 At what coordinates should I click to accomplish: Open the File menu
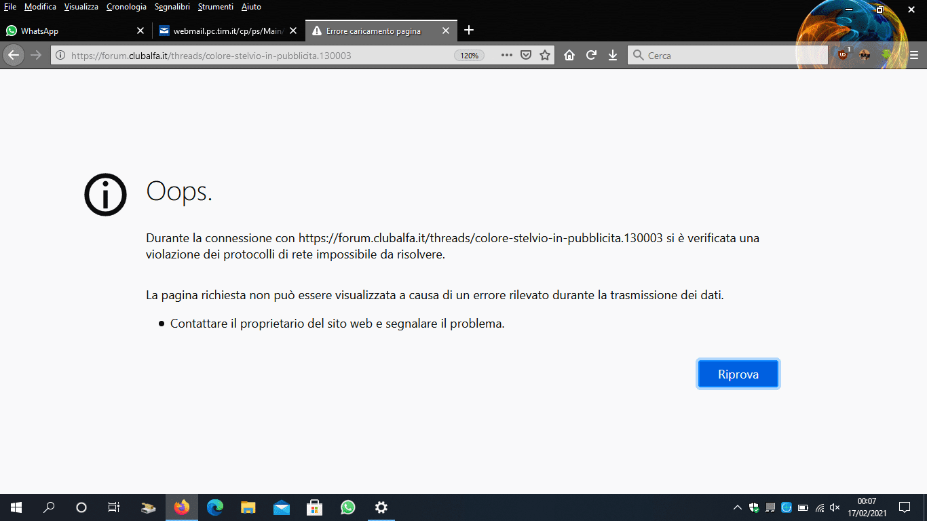(x=10, y=7)
